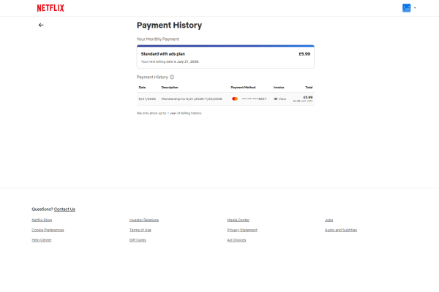The width and height of the screenshot is (439, 292).
Task: Open the Jobs link
Action: coord(329,220)
